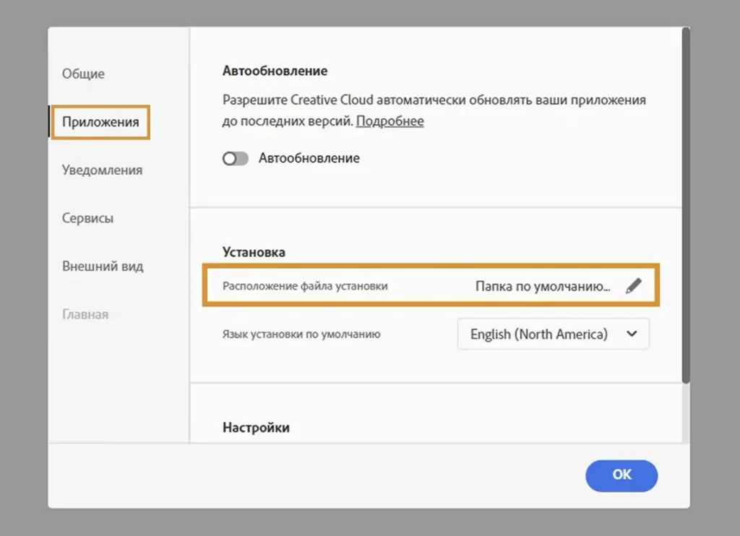Open the Внешний вид tab
The width and height of the screenshot is (740, 536).
pyautogui.click(x=103, y=266)
